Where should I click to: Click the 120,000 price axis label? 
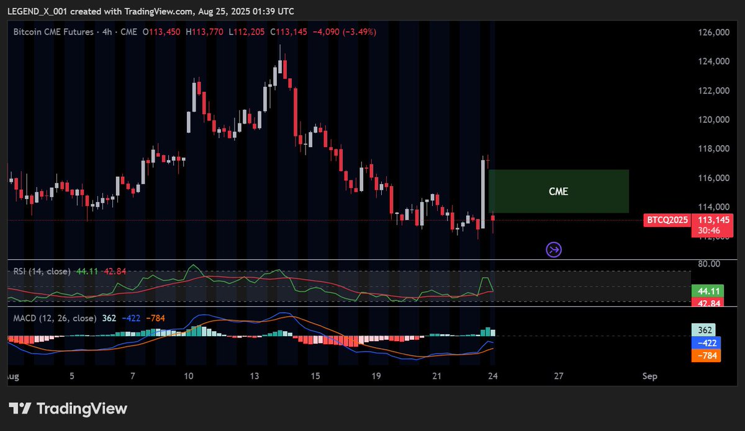point(713,120)
